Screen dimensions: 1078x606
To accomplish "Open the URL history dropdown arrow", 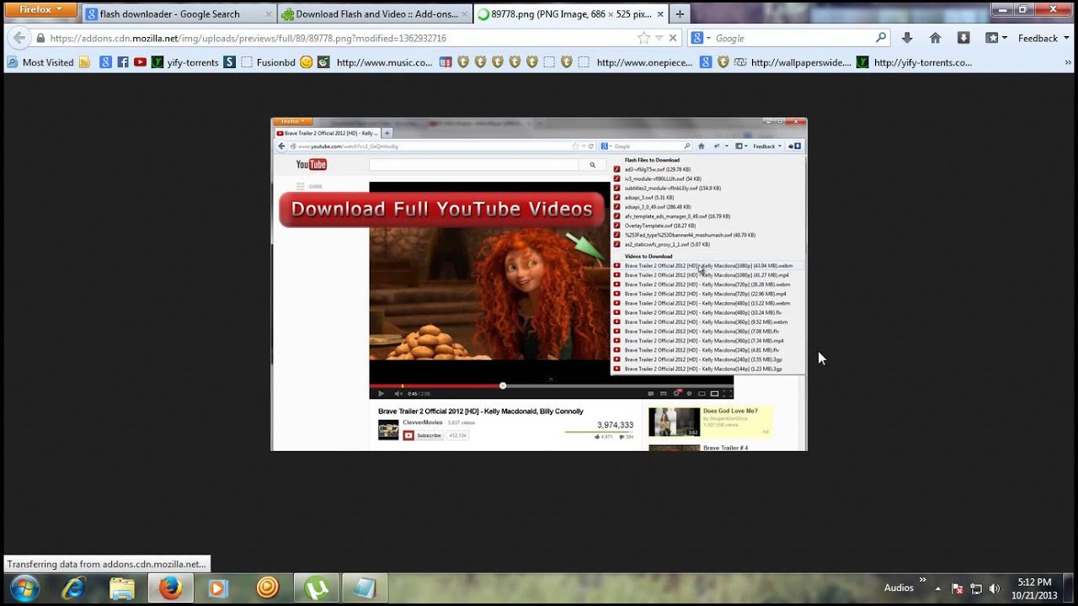I will [x=659, y=39].
